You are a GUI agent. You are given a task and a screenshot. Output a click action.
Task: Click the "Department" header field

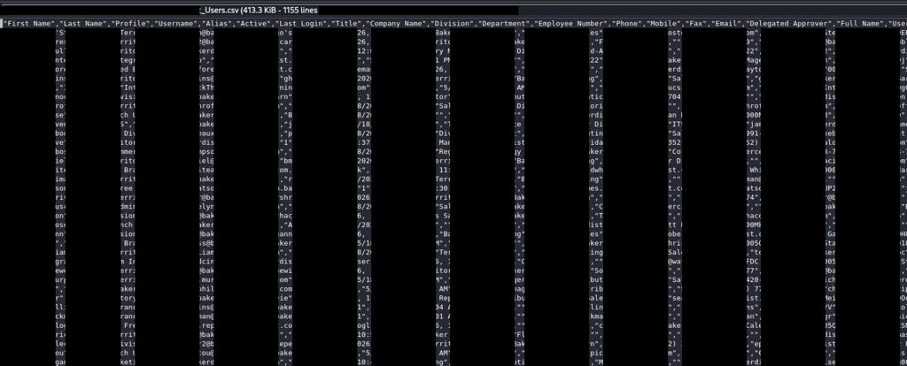pos(504,24)
